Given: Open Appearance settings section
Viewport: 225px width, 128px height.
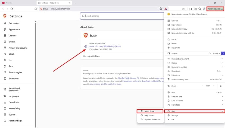Looking at the screenshot, I should point(14,30).
